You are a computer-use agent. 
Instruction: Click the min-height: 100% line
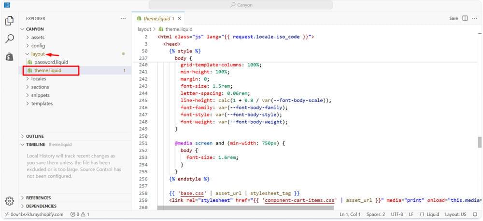tap(205, 72)
